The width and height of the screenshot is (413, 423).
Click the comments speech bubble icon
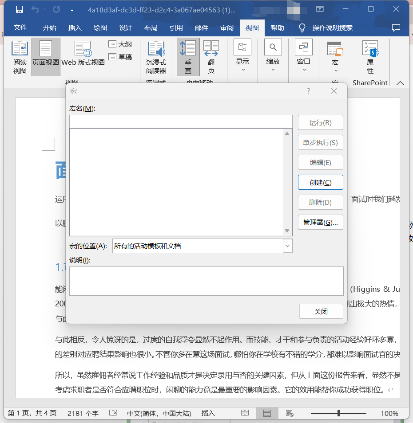pos(396,28)
